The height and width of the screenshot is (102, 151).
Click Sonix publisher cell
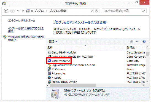coord(130,69)
